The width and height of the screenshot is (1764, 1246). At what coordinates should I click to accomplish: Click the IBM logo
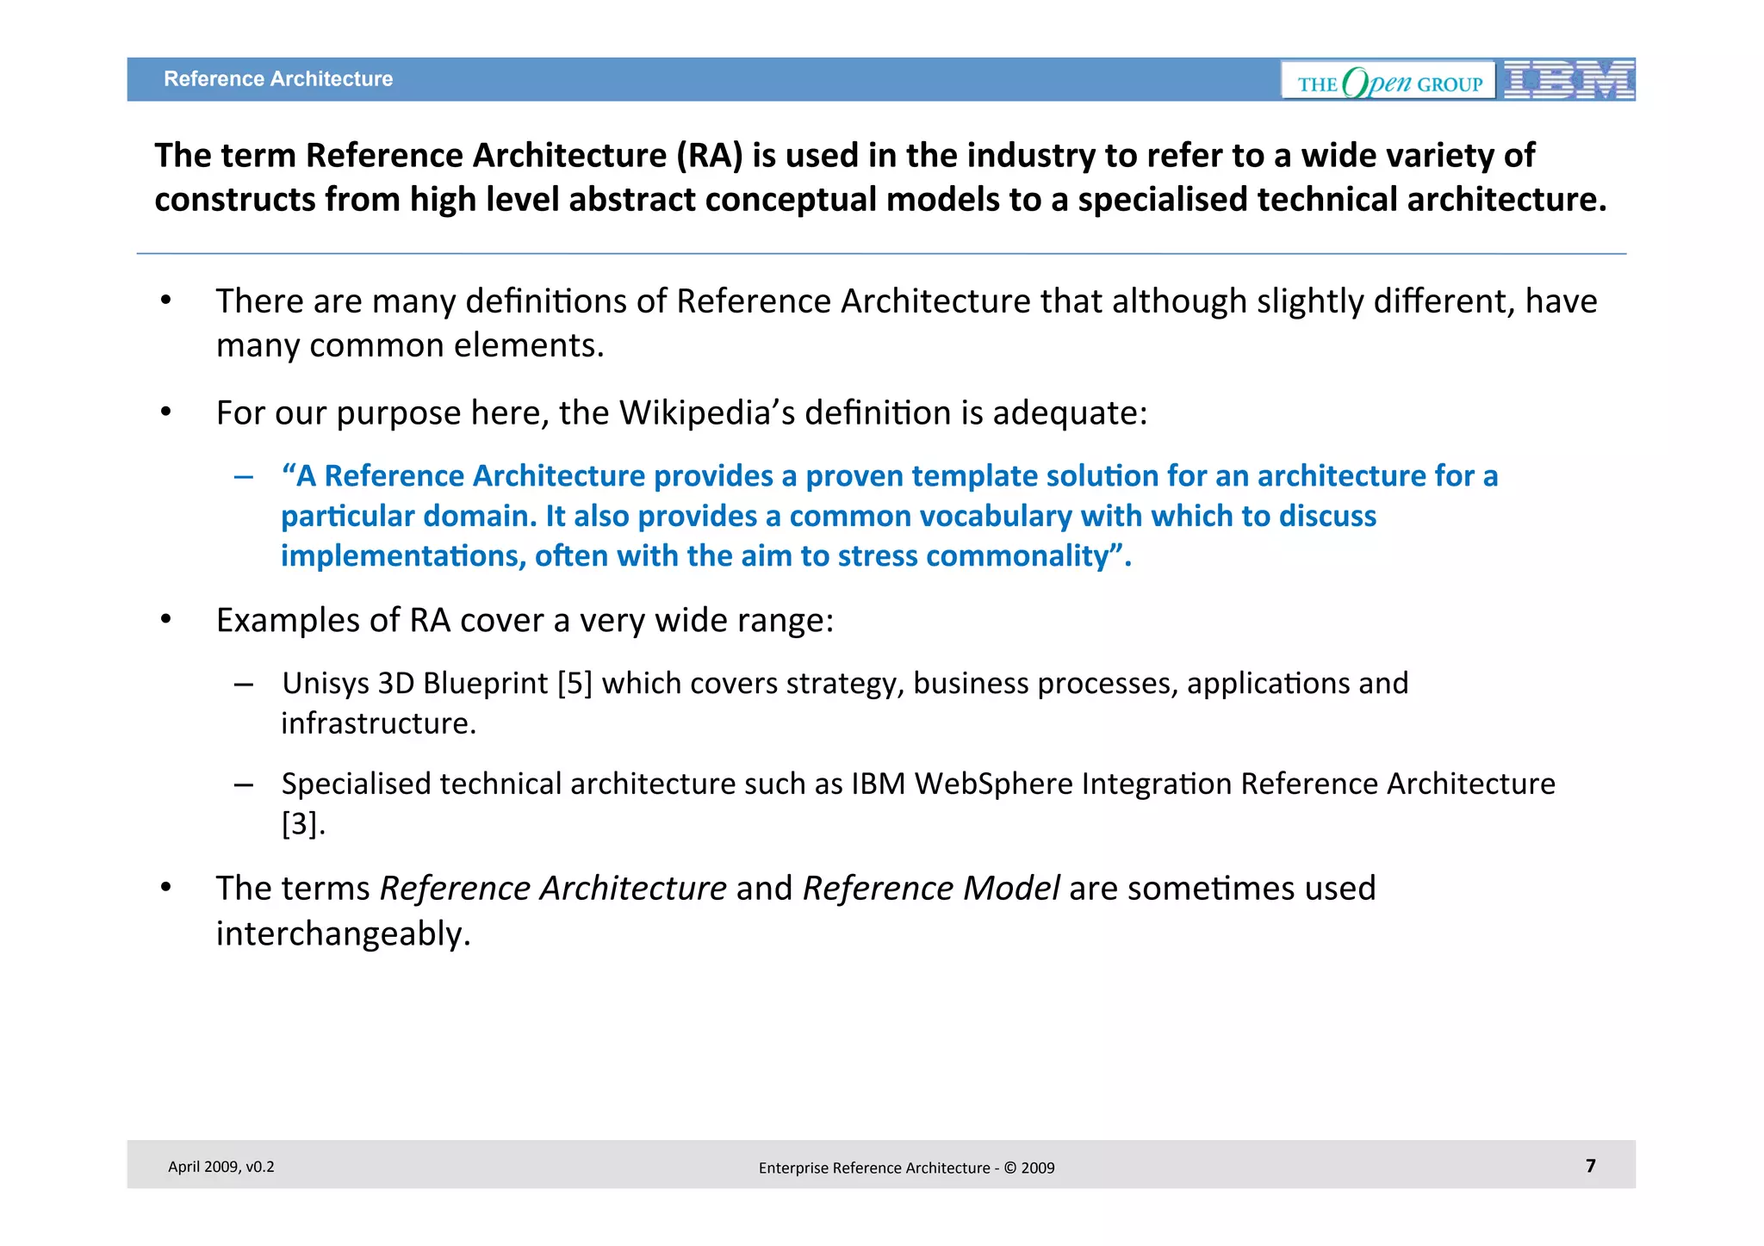point(1569,80)
